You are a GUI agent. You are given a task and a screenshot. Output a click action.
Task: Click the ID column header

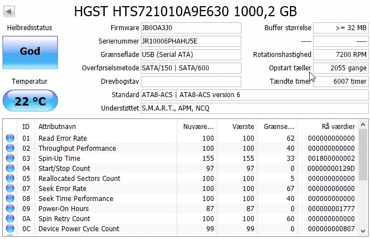coord(26,127)
